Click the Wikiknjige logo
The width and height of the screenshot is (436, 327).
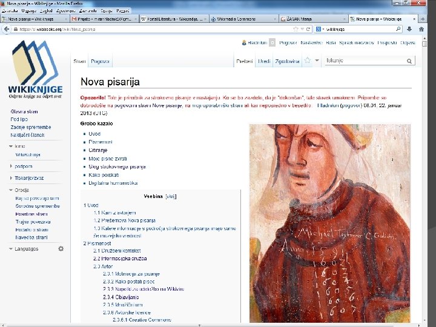pyautogui.click(x=35, y=69)
